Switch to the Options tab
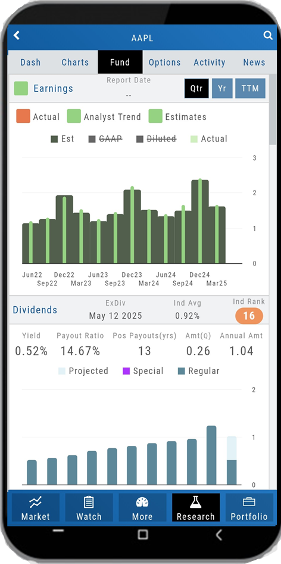The image size is (281, 564). click(x=165, y=62)
